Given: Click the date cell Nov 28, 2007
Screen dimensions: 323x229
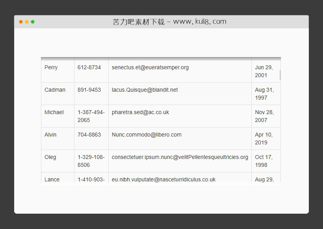Looking at the screenshot, I should (264, 116).
